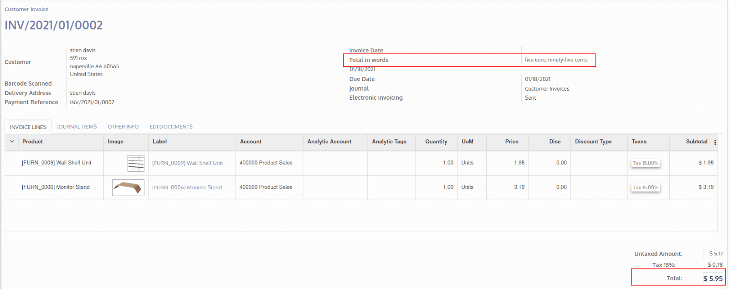This screenshot has height=289, width=729.
Task: Click the naperville AA 60565 address line
Action: tap(94, 66)
